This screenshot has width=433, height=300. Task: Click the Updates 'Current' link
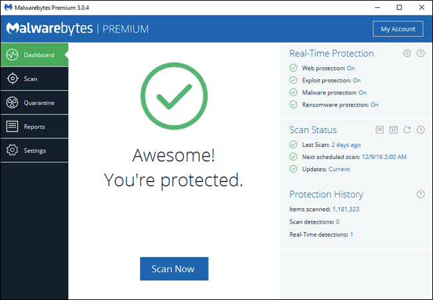(x=339, y=169)
